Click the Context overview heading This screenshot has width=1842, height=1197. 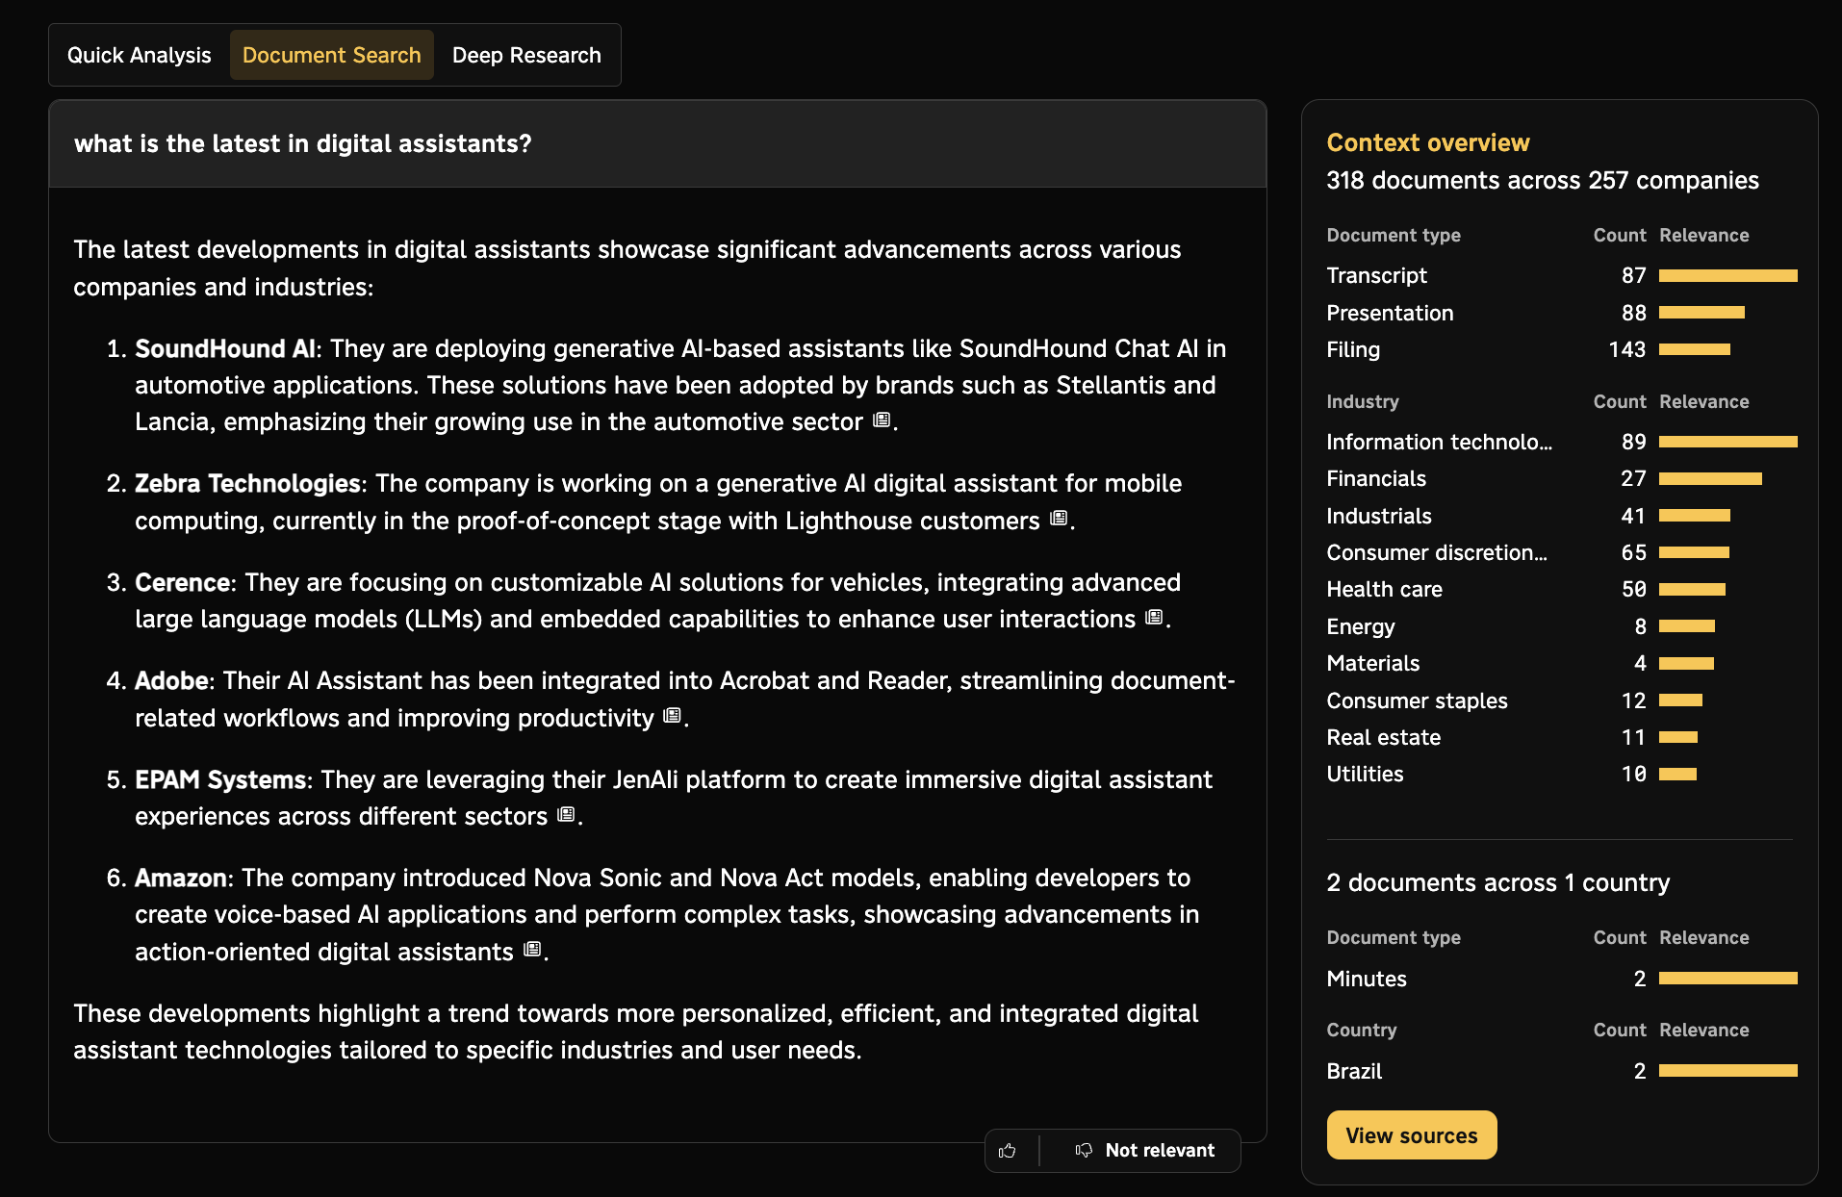(1427, 142)
